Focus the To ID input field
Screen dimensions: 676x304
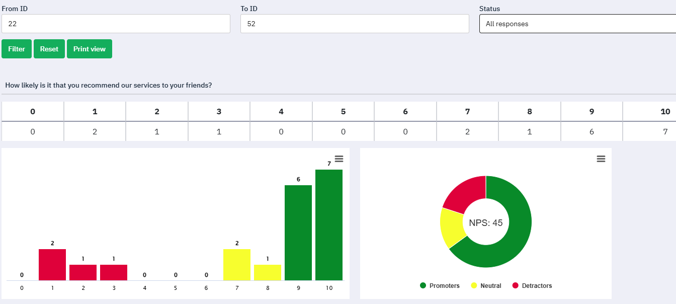[355, 24]
